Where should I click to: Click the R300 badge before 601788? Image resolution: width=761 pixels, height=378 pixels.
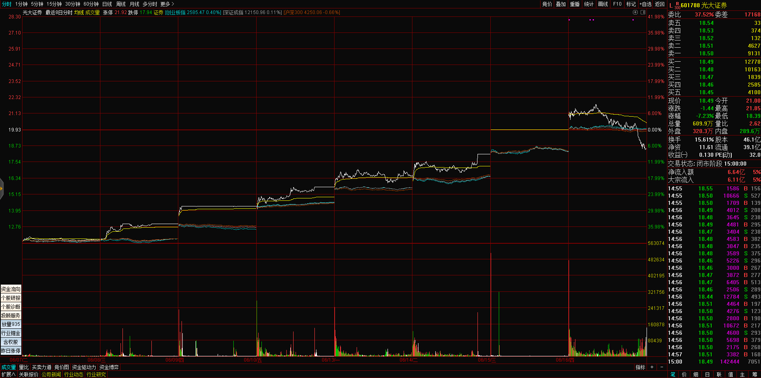(x=677, y=6)
